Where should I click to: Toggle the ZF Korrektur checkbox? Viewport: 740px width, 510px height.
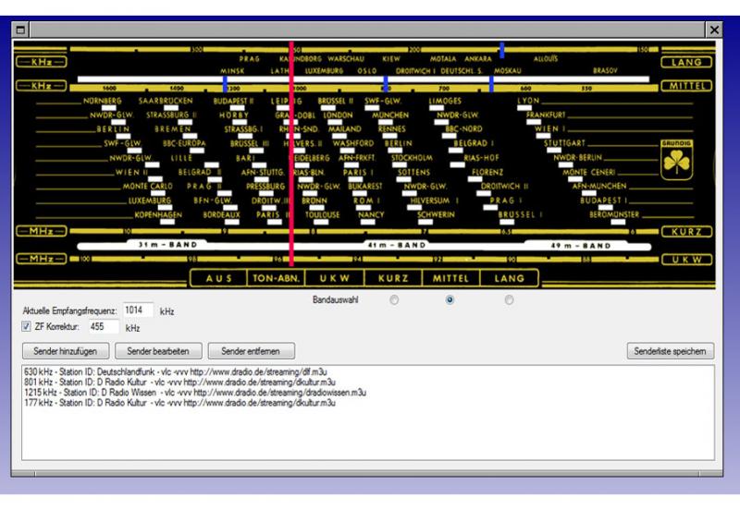(x=26, y=327)
